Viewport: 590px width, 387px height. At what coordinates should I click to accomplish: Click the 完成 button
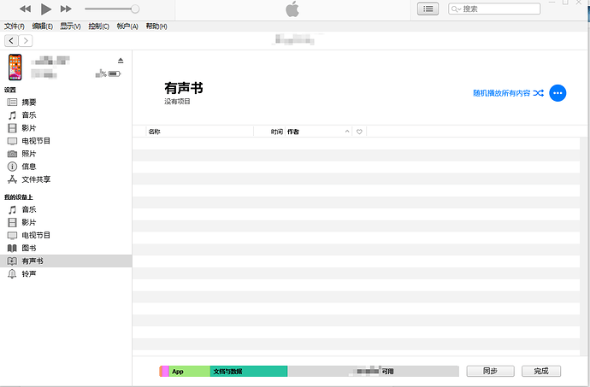pos(540,371)
